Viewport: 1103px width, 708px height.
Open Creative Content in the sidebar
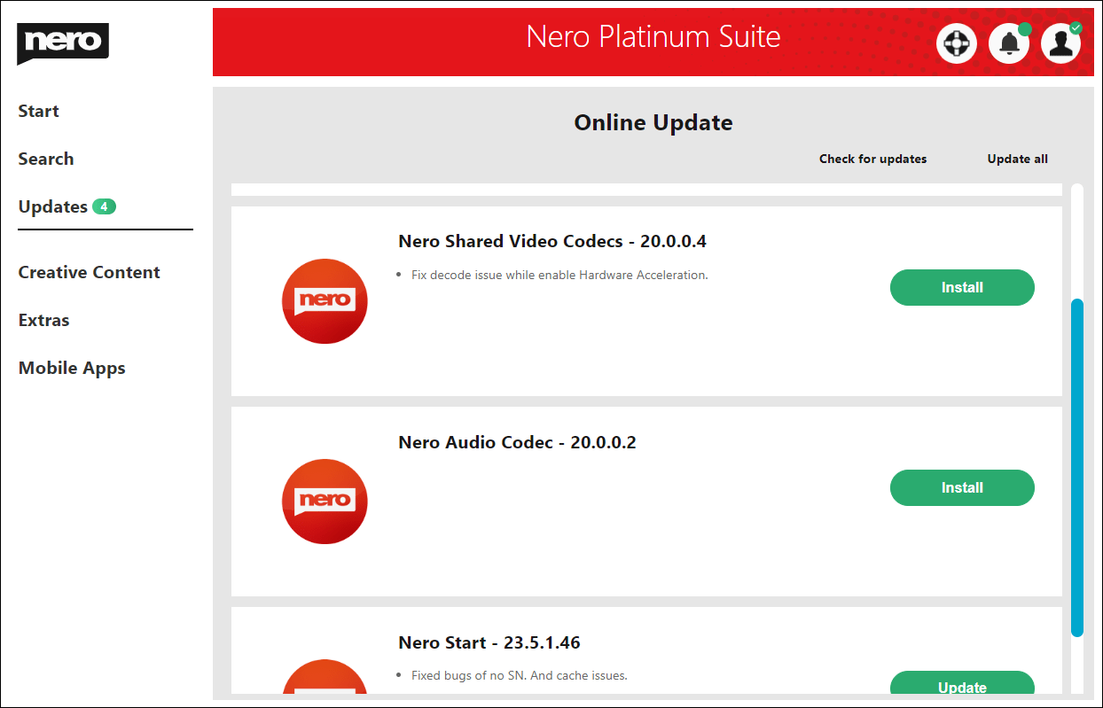point(90,272)
